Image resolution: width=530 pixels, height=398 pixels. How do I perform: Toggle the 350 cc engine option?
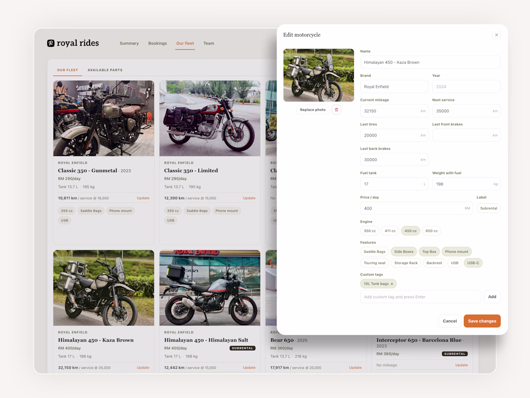pyautogui.click(x=370, y=231)
